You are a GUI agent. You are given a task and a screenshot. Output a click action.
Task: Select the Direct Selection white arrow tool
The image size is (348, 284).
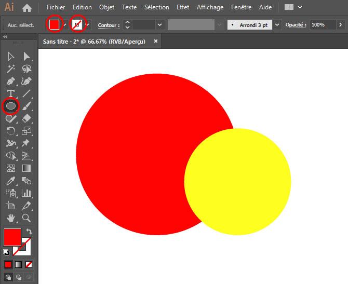coord(26,56)
